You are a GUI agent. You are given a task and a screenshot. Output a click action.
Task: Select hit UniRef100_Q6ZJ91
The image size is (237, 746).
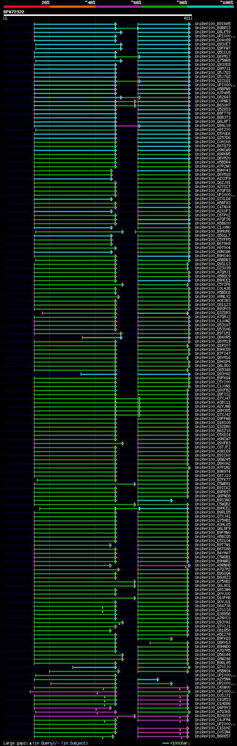(213, 182)
